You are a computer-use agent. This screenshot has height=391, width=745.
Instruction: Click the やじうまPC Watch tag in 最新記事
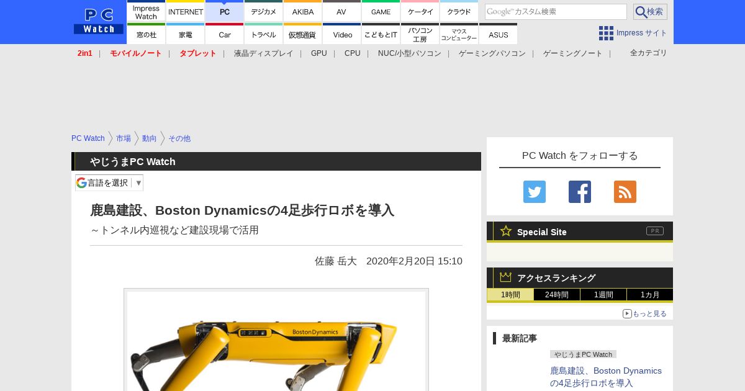pyautogui.click(x=583, y=354)
